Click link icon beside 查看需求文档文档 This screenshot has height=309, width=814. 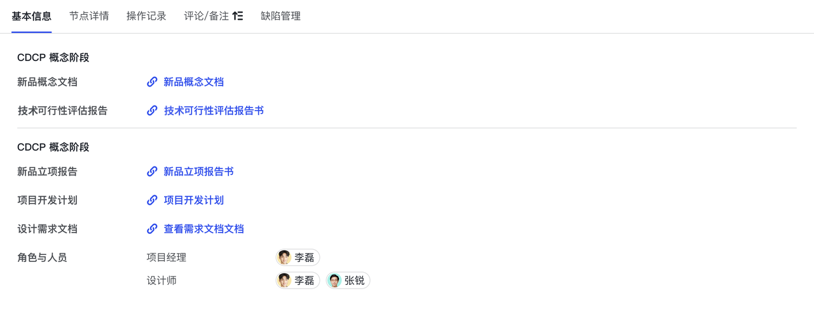(152, 229)
